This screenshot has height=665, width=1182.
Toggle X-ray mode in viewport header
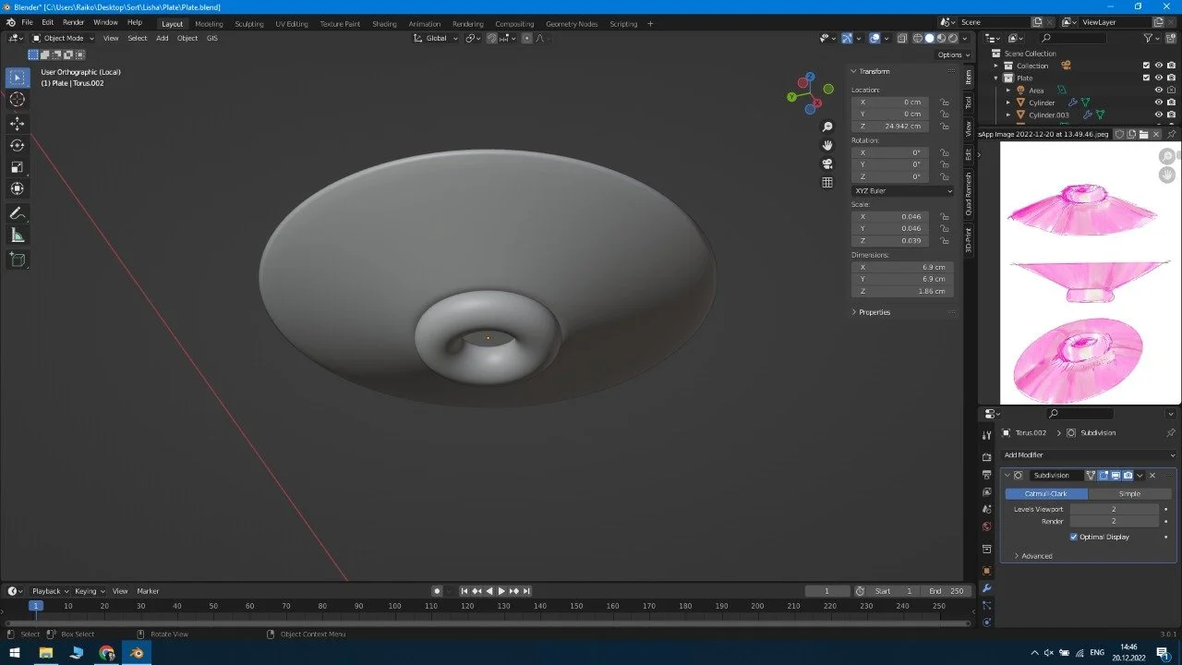[900, 38]
